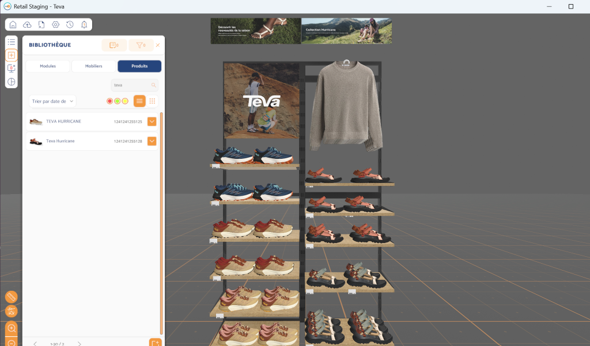The height and width of the screenshot is (346, 590).
Task: Open the selection list counter button
Action: [x=114, y=45]
